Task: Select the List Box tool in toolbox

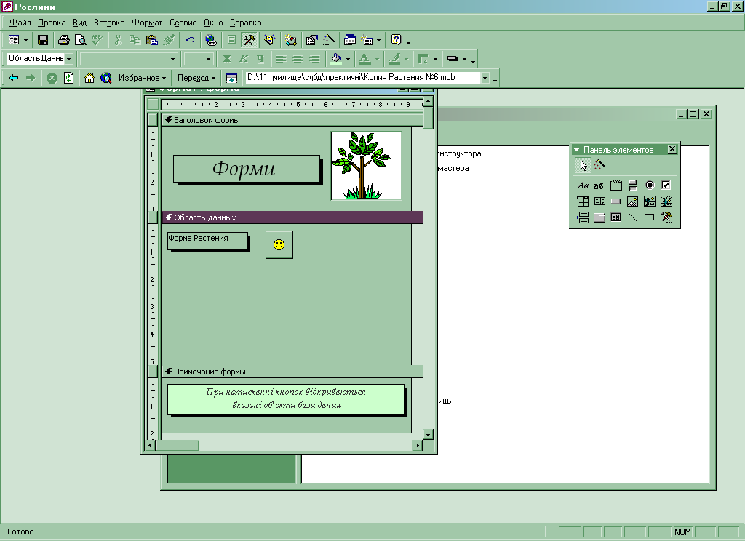Action: point(599,201)
